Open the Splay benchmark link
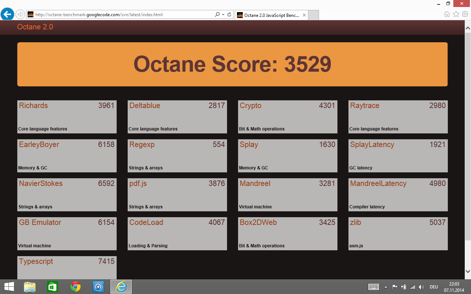The height and width of the screenshot is (294, 471). [x=249, y=144]
